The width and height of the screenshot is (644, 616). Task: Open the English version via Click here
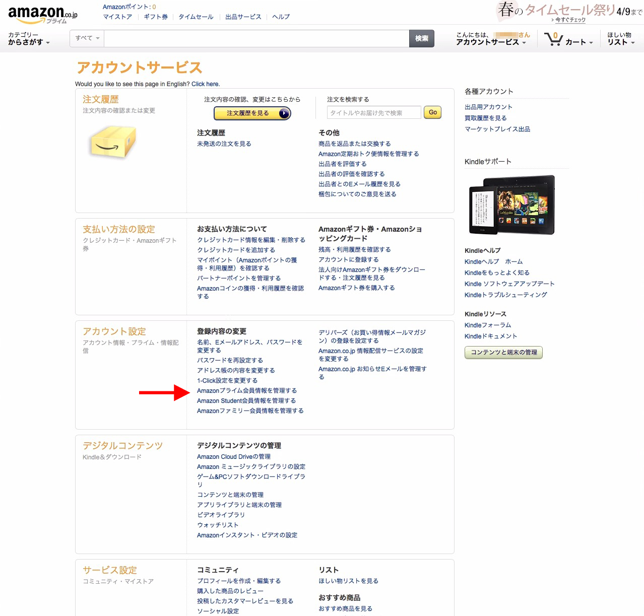click(x=206, y=84)
